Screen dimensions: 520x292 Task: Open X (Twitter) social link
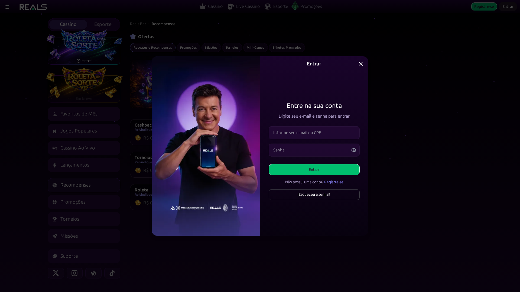click(x=56, y=273)
